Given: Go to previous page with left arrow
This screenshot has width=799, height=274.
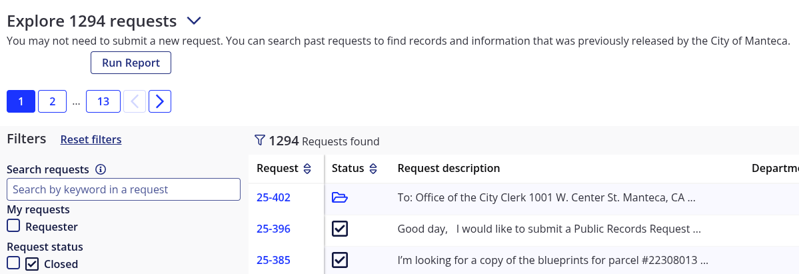Looking at the screenshot, I should (x=135, y=101).
